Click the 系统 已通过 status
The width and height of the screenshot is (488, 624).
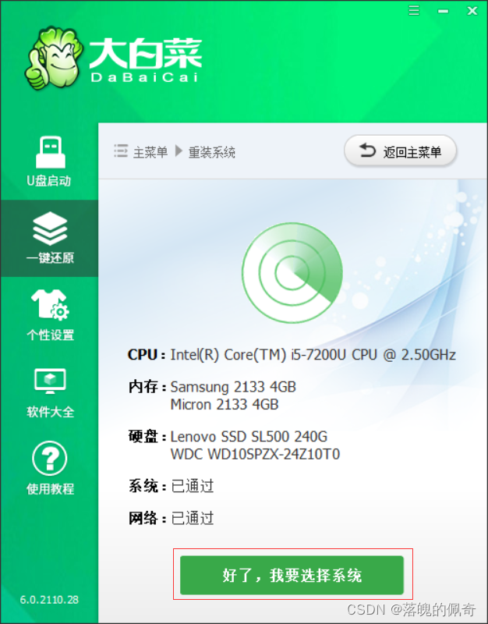171,486
